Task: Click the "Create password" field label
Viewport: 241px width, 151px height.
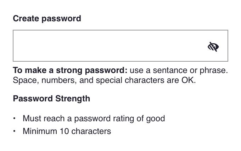Action: pos(47,19)
